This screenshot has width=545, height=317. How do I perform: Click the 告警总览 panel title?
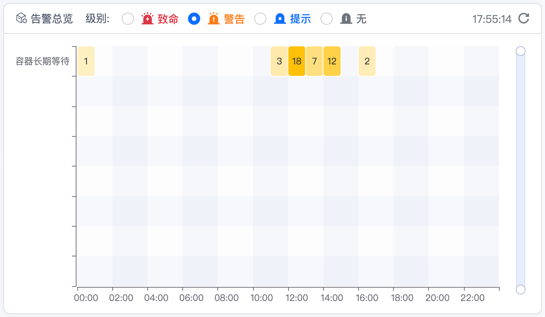(52, 19)
